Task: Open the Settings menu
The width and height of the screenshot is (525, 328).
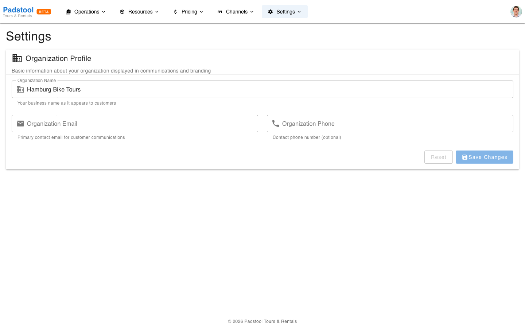Action: (x=285, y=12)
